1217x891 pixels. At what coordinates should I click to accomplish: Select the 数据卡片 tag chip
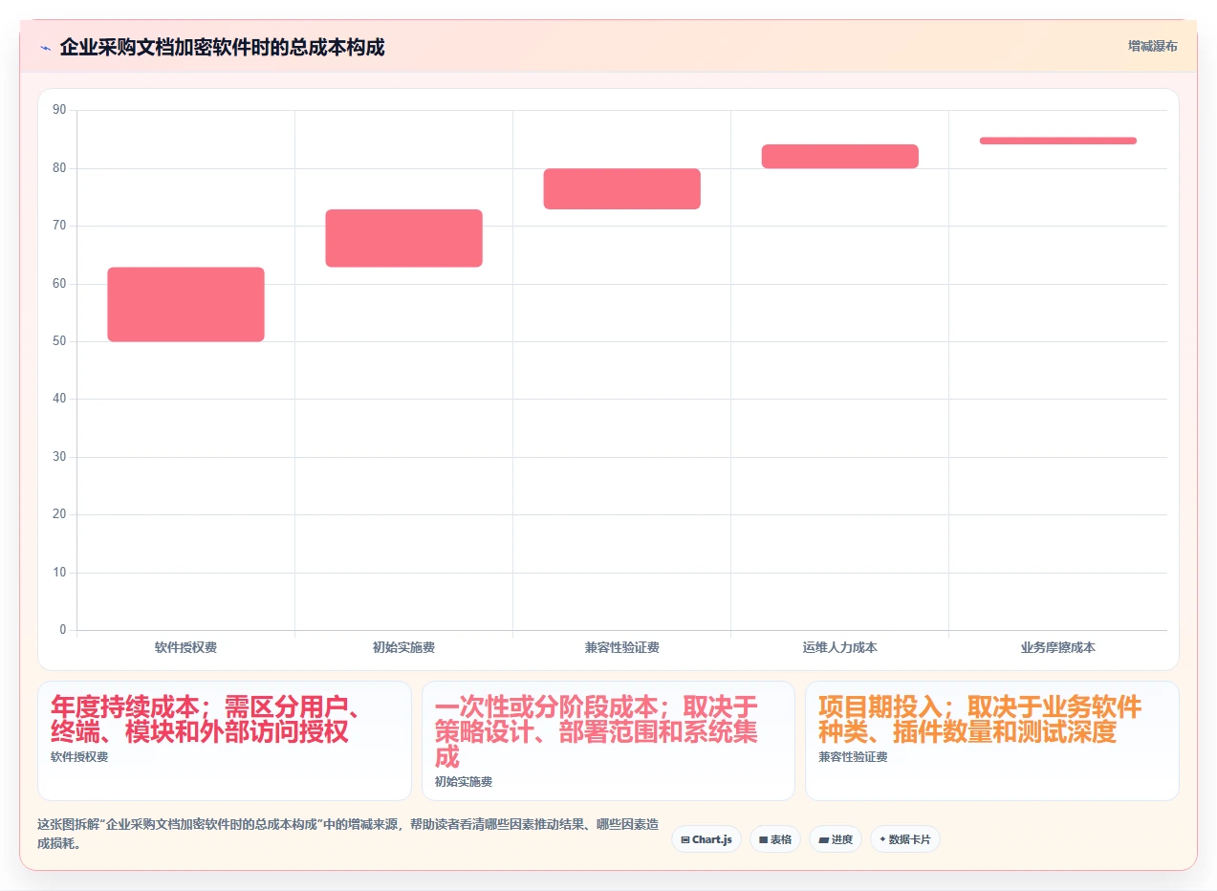905,839
